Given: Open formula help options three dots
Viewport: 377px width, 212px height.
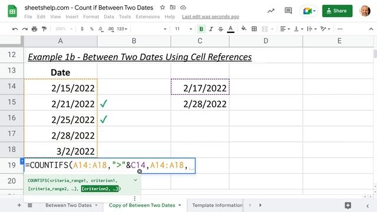Looking at the screenshot, I should click(135, 198).
